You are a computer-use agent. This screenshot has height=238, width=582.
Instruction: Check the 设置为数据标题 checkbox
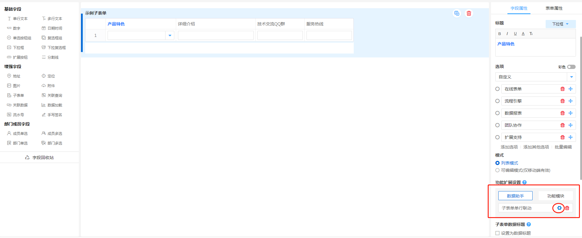click(497, 233)
